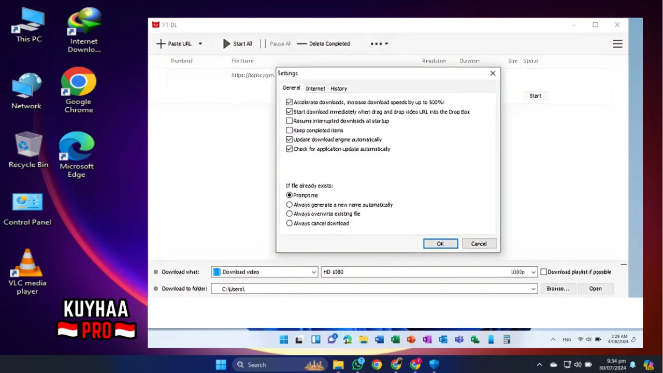Viewport: 663px width, 373px height.
Task: Click the Start All play icon
Action: pyautogui.click(x=226, y=44)
